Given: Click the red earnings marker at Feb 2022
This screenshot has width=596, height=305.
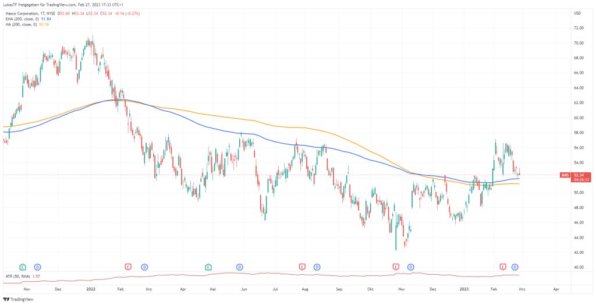Looking at the screenshot, I should click(x=128, y=267).
